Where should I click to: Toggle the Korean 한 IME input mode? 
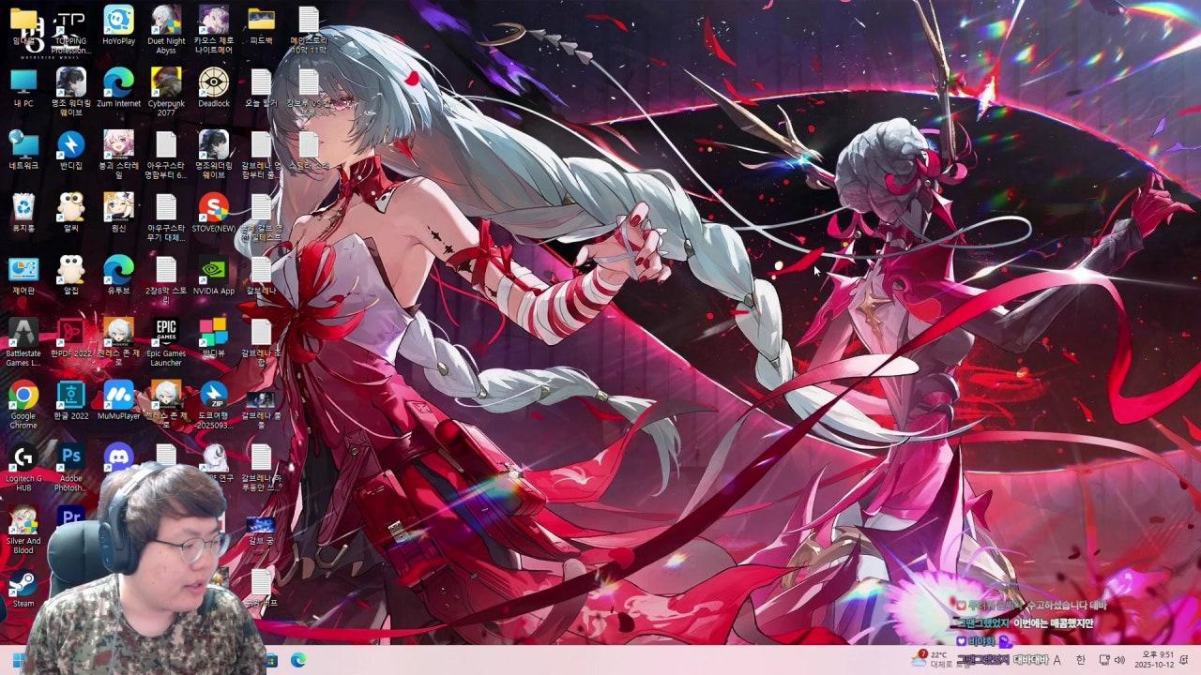[x=1080, y=660]
